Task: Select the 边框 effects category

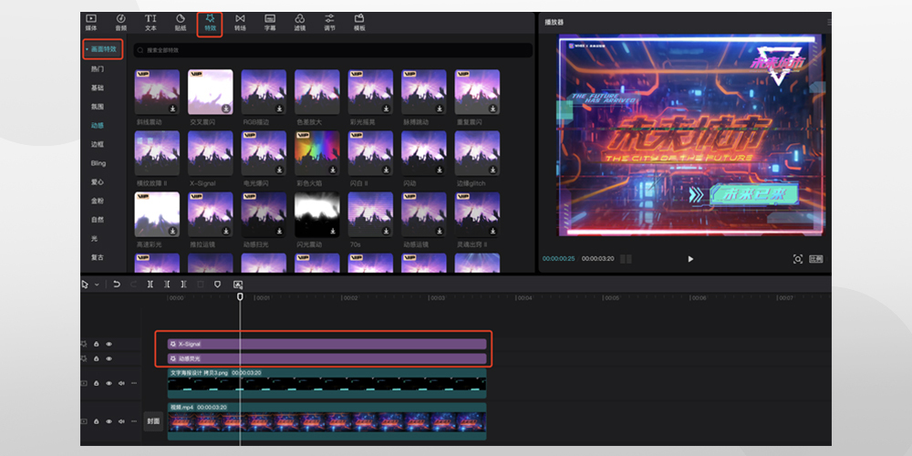Action: pyautogui.click(x=98, y=144)
